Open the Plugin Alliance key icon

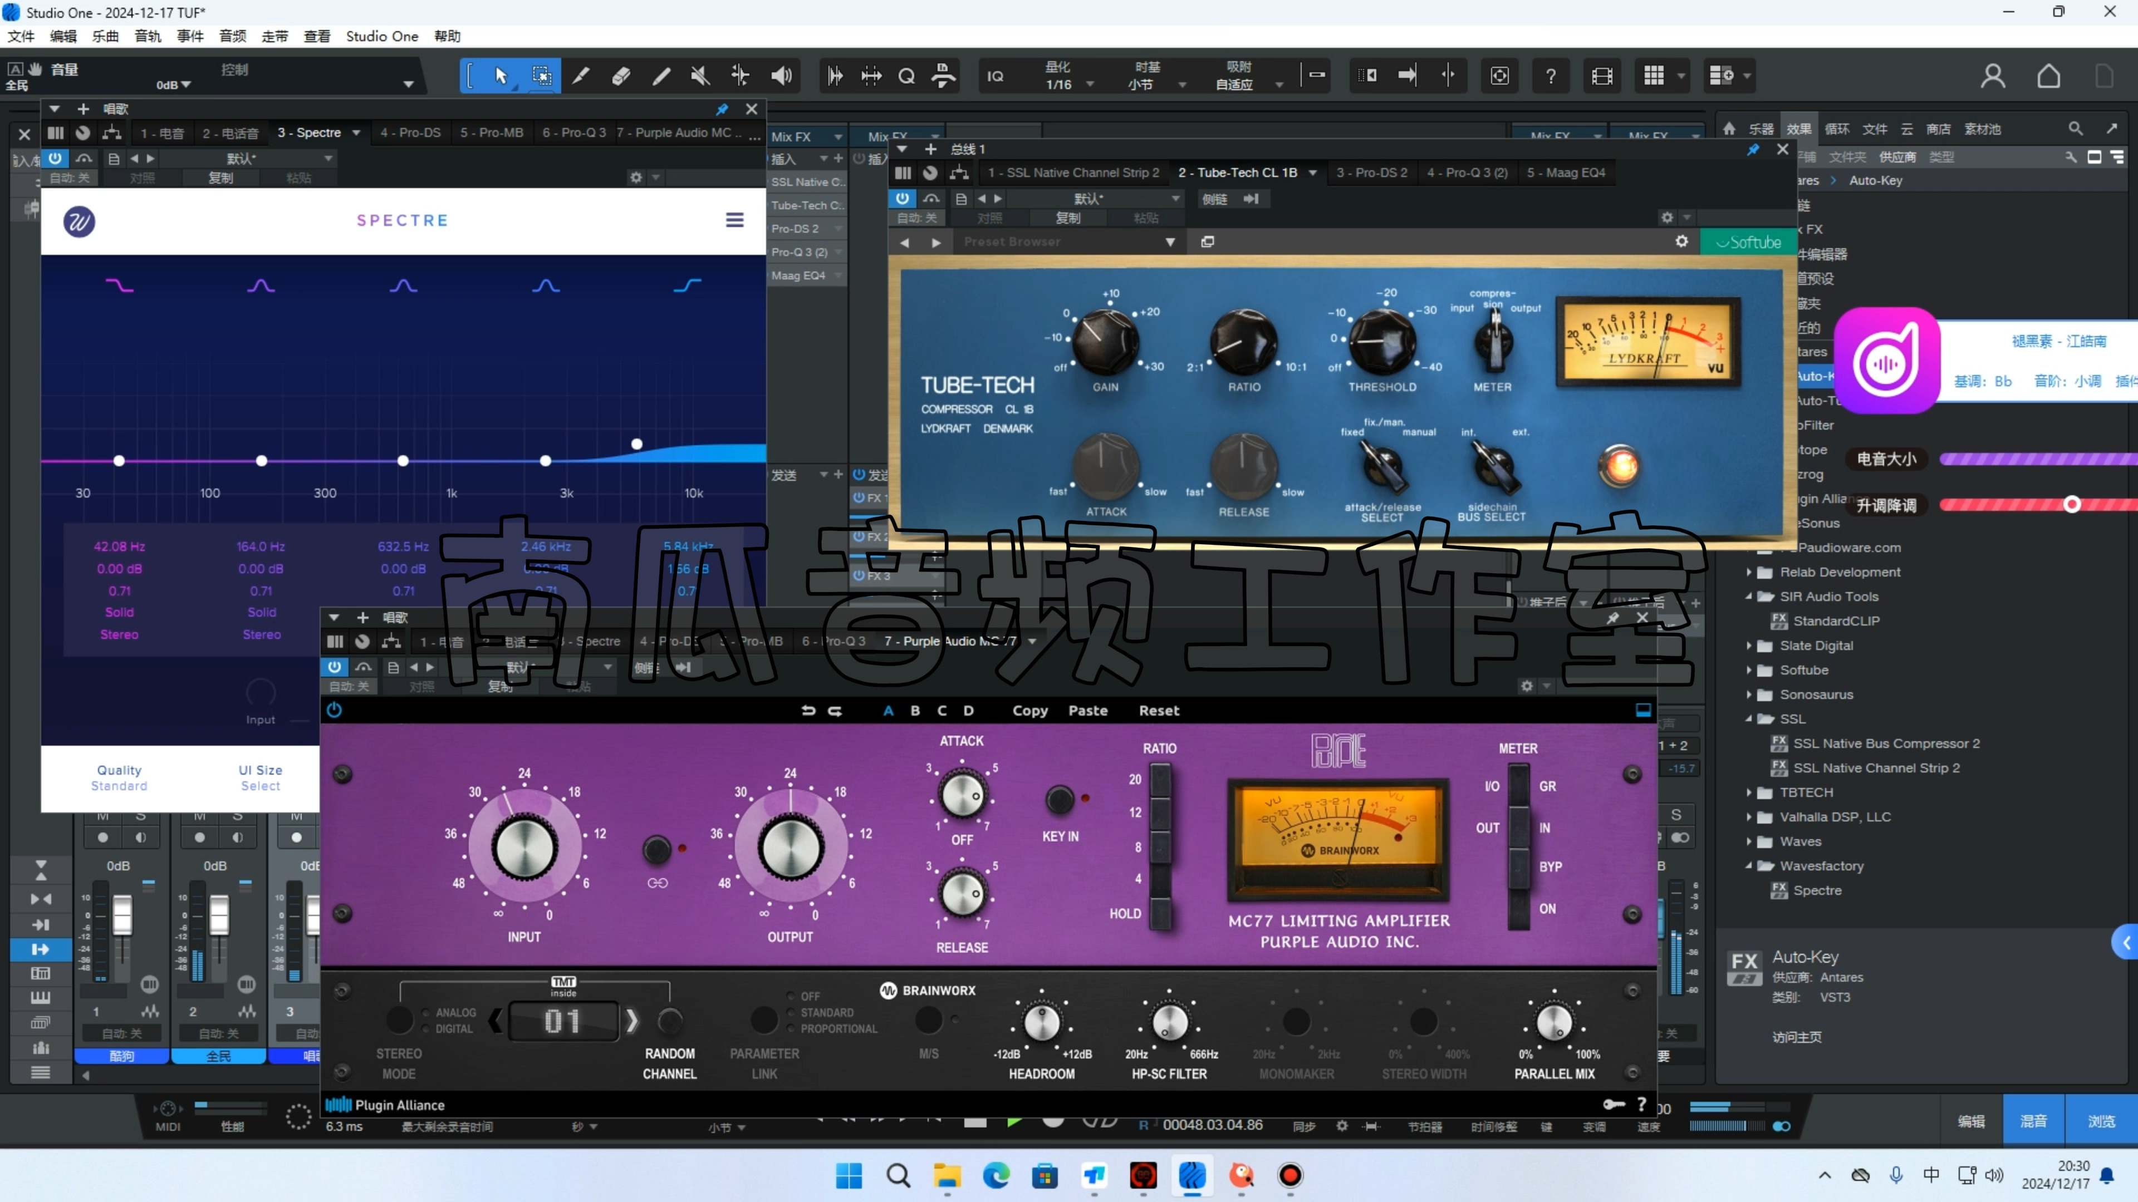pyautogui.click(x=1614, y=1104)
